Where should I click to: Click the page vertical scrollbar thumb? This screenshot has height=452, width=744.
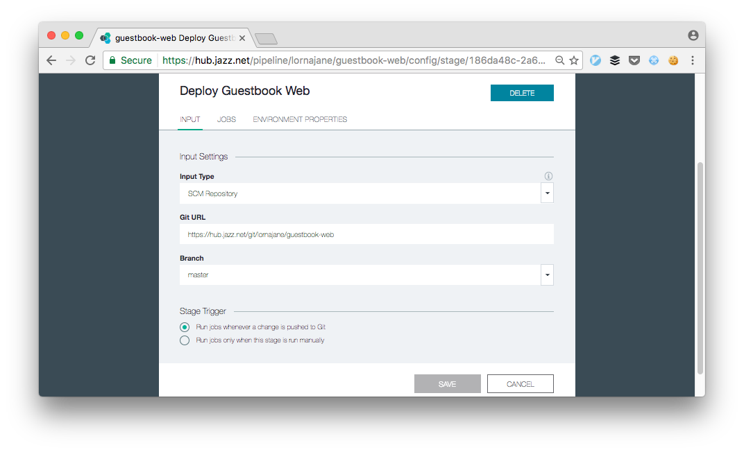tap(700, 268)
